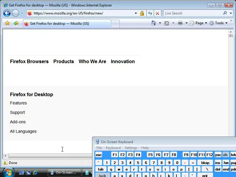Run search using the magnifier icon

point(225,13)
